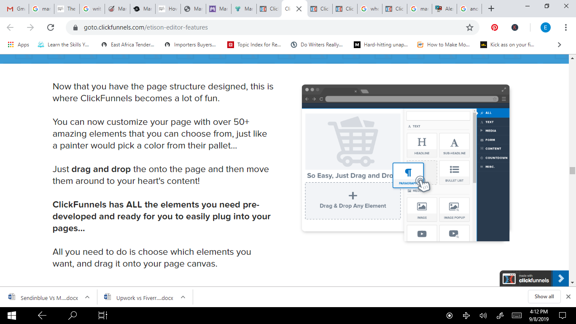Switch to the Gmail tab
This screenshot has height=324, width=576.
click(x=16, y=9)
